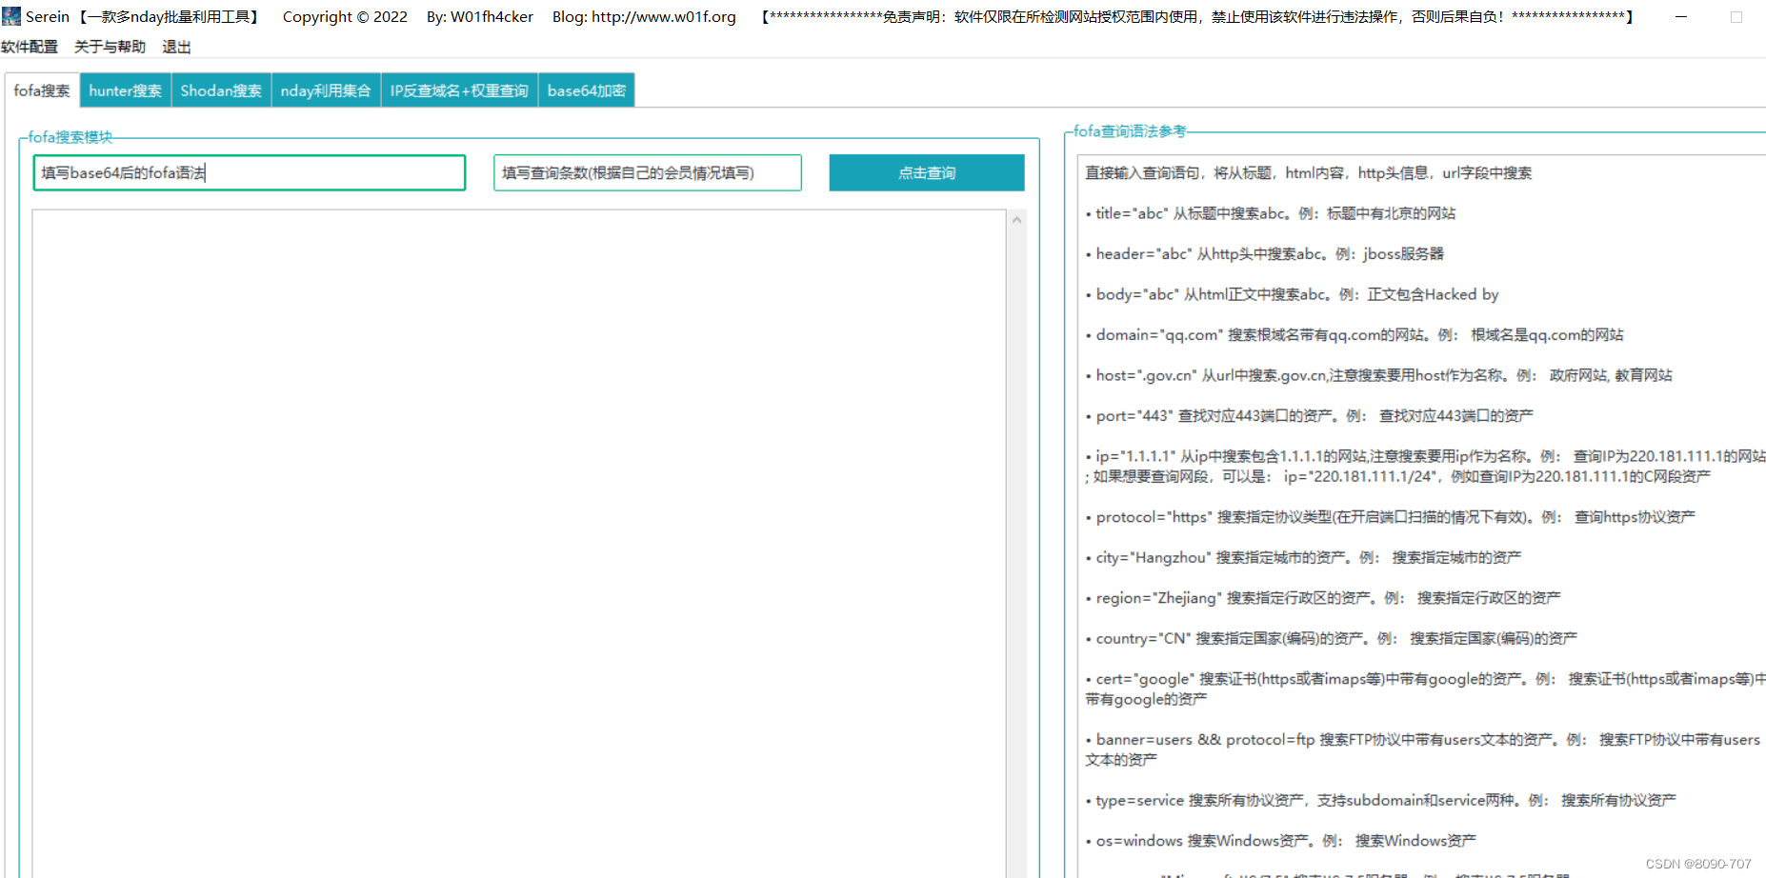Click the 退出 menu item
Screen dimensions: 1766x878
(176, 47)
